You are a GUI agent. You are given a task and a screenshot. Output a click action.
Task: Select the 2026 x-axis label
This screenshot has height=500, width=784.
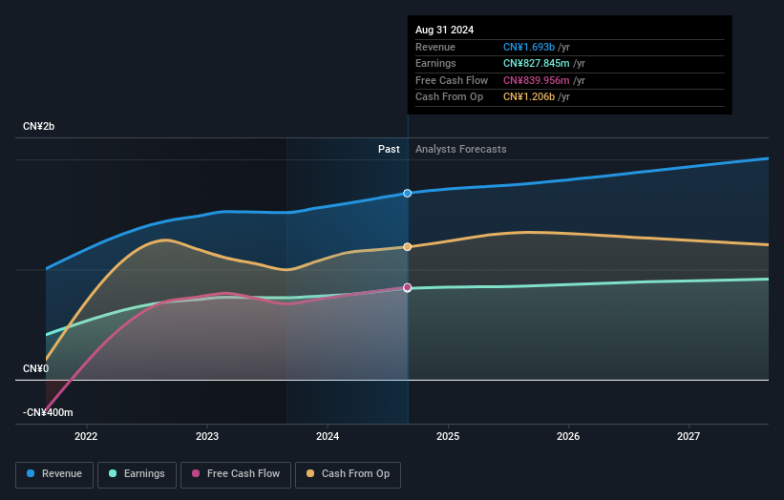point(568,437)
